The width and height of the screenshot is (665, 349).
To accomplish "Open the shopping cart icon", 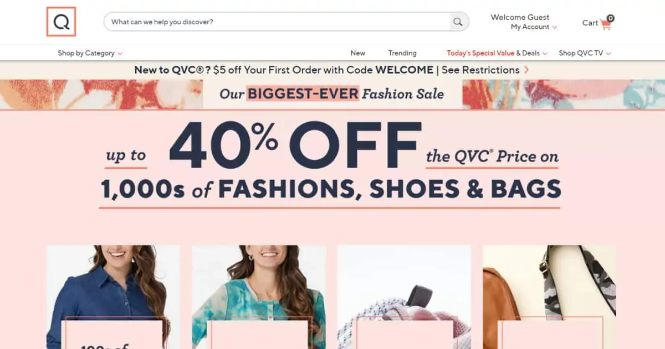I will [x=605, y=24].
